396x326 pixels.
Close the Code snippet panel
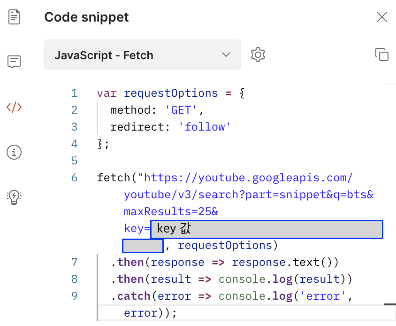coord(381,17)
